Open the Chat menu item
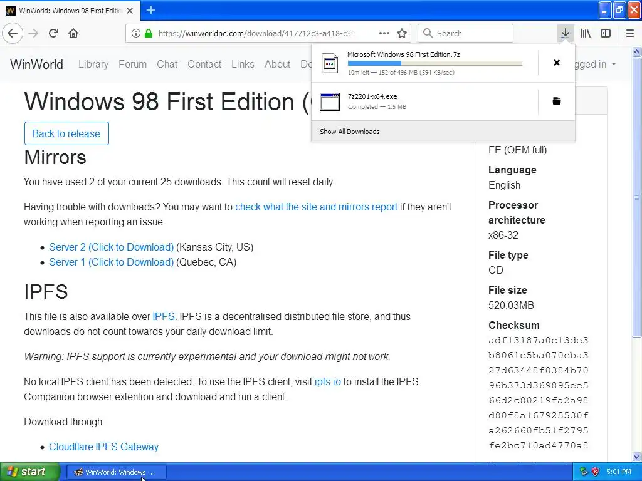The height and width of the screenshot is (481, 642). coord(167,65)
